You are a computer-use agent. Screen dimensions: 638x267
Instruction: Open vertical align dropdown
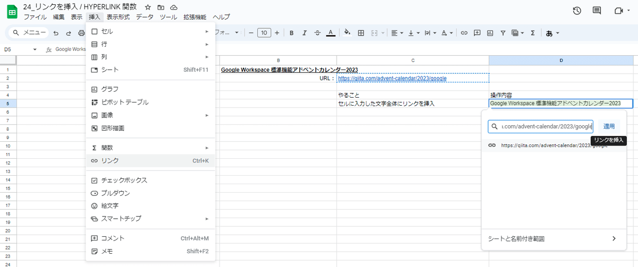414,33
